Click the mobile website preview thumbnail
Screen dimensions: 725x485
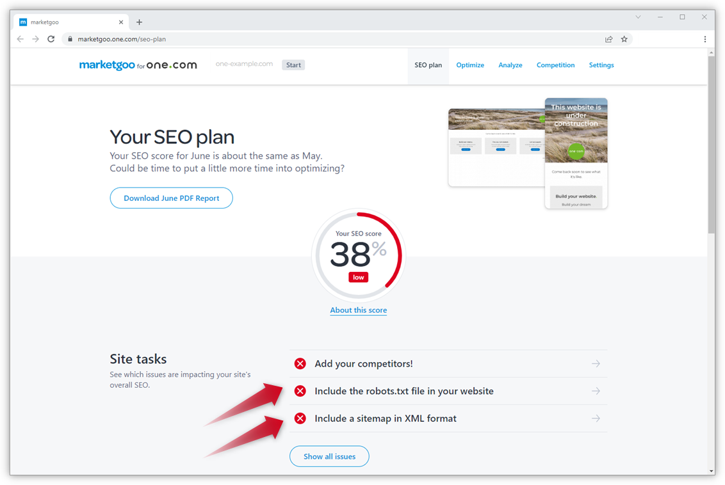(x=576, y=154)
